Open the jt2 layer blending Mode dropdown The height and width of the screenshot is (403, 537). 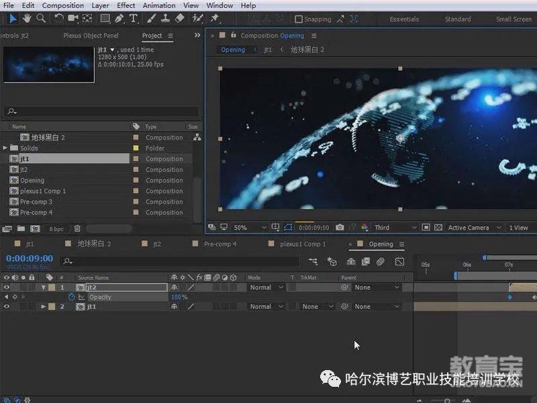point(266,287)
